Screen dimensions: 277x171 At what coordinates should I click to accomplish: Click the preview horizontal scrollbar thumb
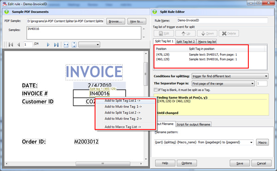point(103,164)
